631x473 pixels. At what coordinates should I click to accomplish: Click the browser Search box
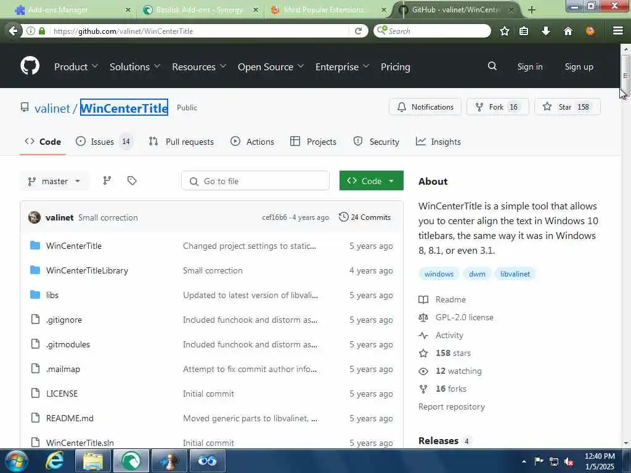point(432,31)
